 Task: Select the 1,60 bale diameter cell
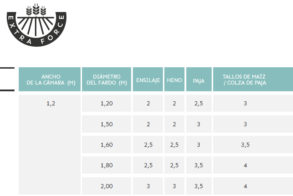[106, 145]
